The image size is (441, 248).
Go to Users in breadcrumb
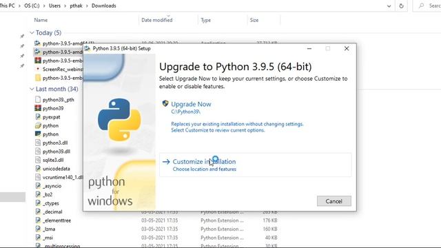[54, 6]
